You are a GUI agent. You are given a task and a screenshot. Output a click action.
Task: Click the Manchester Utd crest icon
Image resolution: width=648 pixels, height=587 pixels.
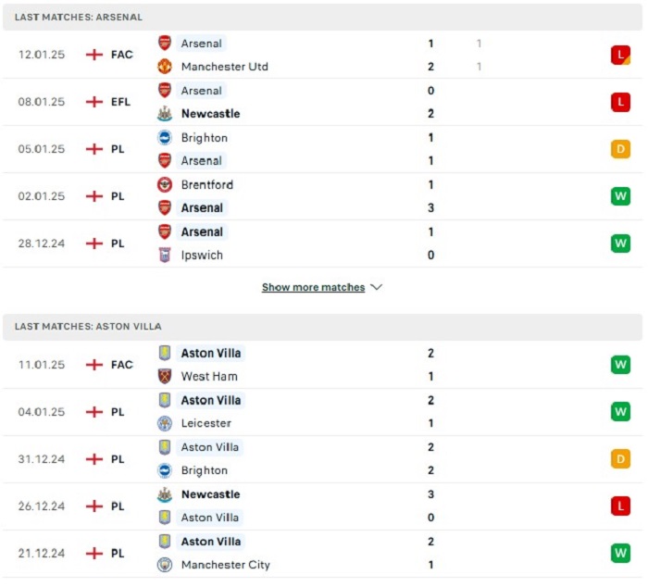(165, 66)
